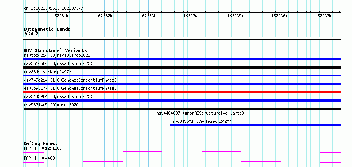
Task: Click the nsv5831405 (Almarri2020) label
Action: pos(52,105)
